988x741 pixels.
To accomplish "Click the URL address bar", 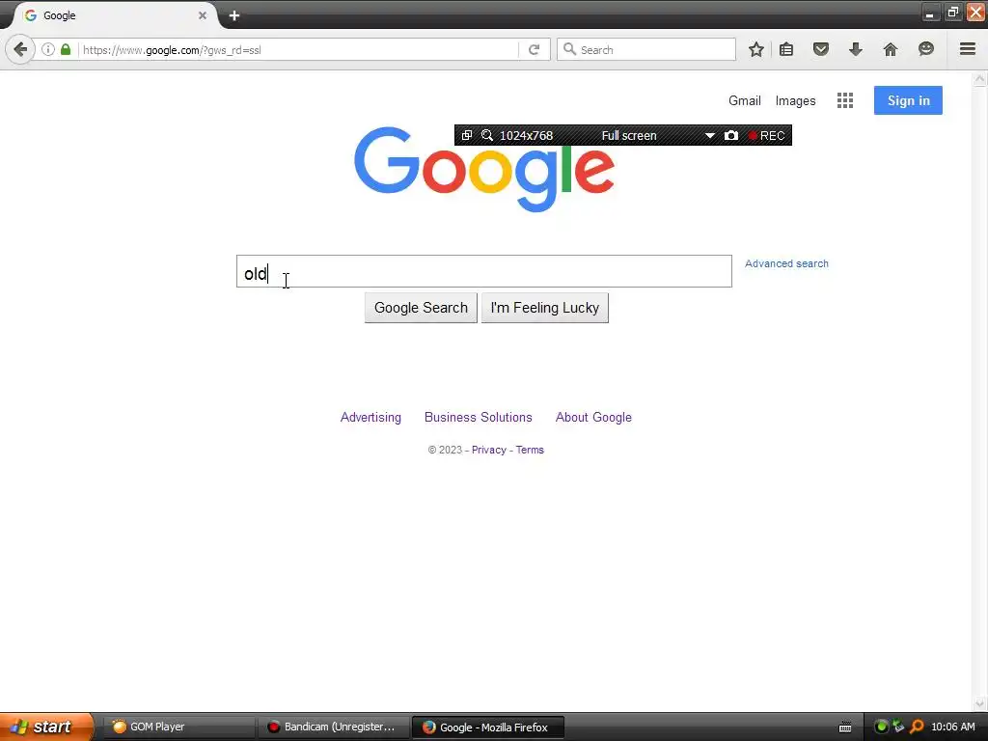I will [296, 50].
